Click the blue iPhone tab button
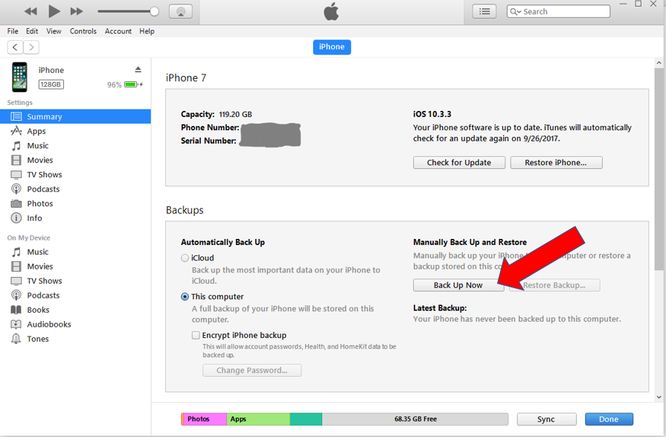This screenshot has width=666, height=437. coord(332,47)
